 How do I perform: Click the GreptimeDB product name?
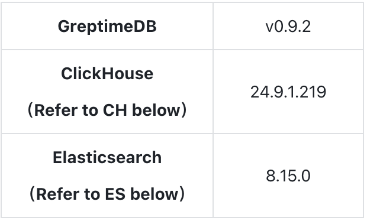107,27
